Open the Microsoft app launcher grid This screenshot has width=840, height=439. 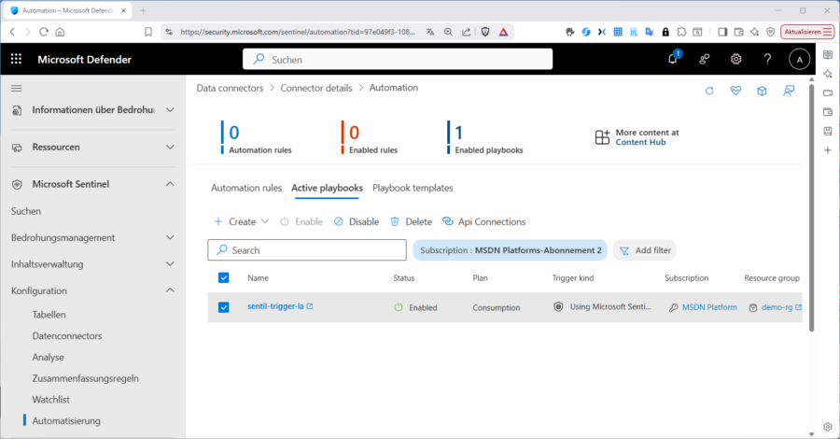point(16,59)
